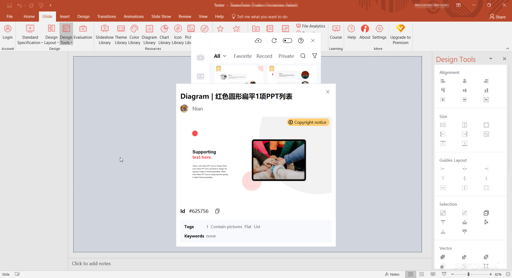Click the Evaluation button in iSlide ribbon
The width and height of the screenshot is (512, 278).
tap(83, 32)
